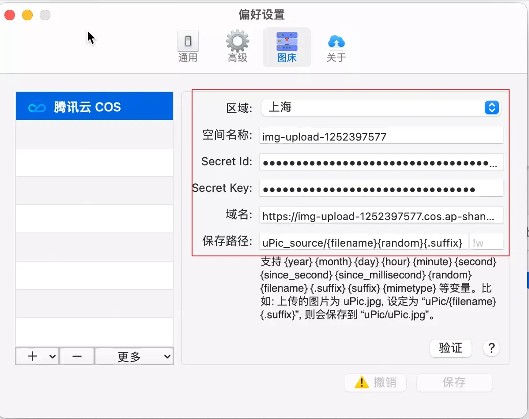Viewport: 529px width, 419px height.
Task: Select the 腾讯云 COS host entry
Action: [94, 107]
